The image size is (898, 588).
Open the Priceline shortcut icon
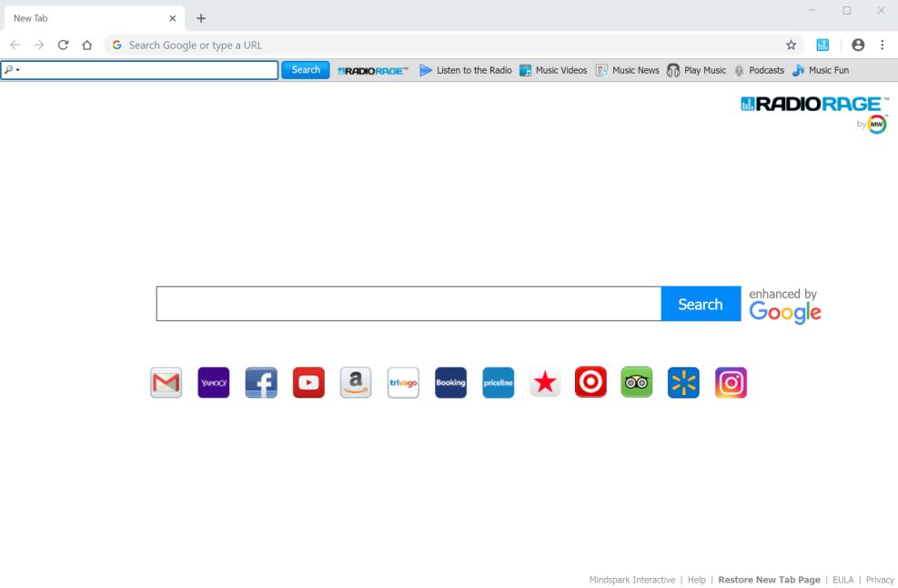point(499,382)
